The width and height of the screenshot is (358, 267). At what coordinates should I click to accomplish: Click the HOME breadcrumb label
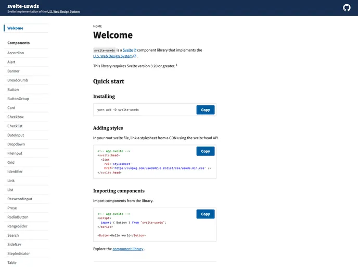point(97,26)
